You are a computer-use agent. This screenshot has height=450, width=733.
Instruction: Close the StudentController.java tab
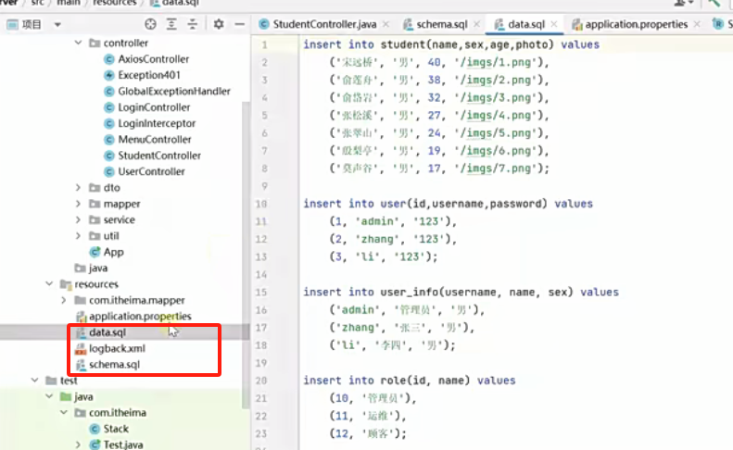click(385, 24)
